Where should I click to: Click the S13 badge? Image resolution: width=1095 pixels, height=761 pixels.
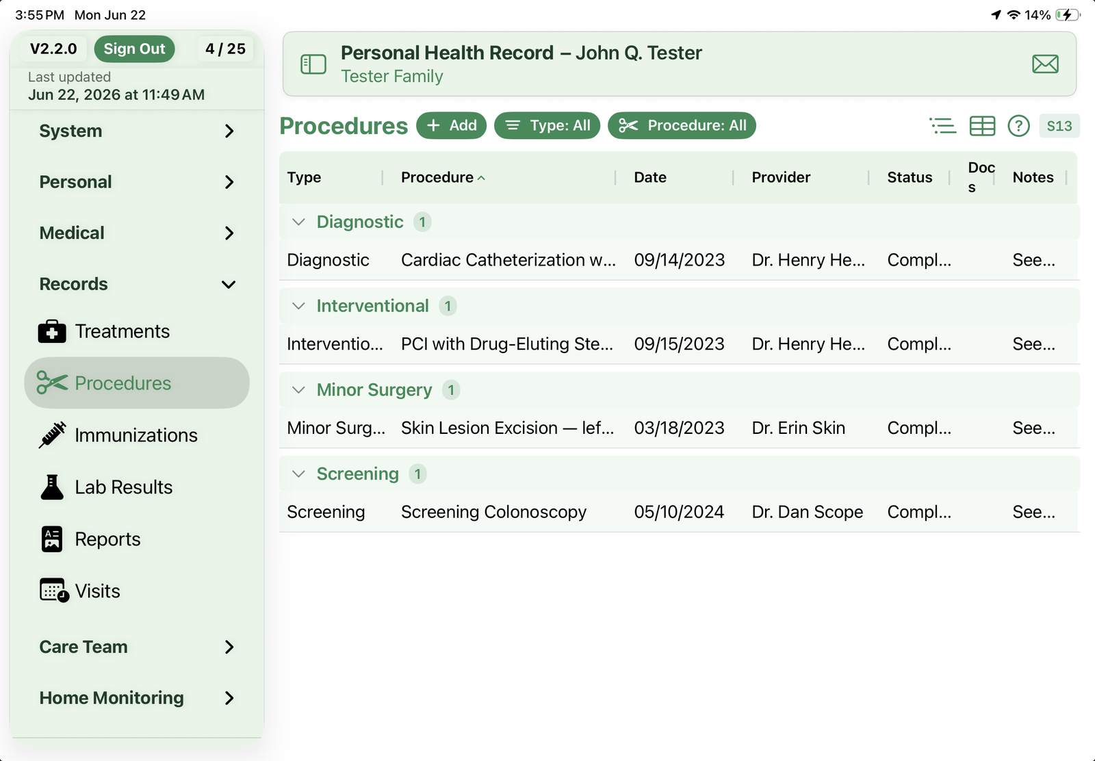(1059, 126)
